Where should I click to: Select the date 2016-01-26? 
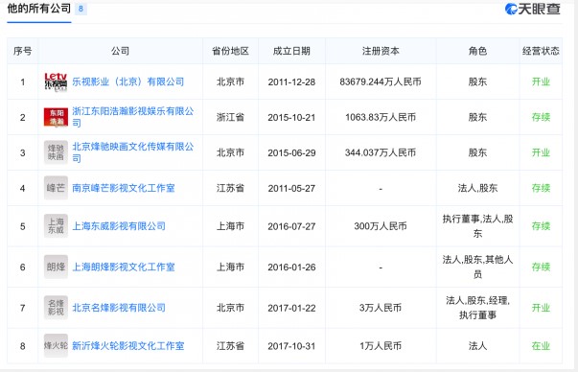point(291,267)
